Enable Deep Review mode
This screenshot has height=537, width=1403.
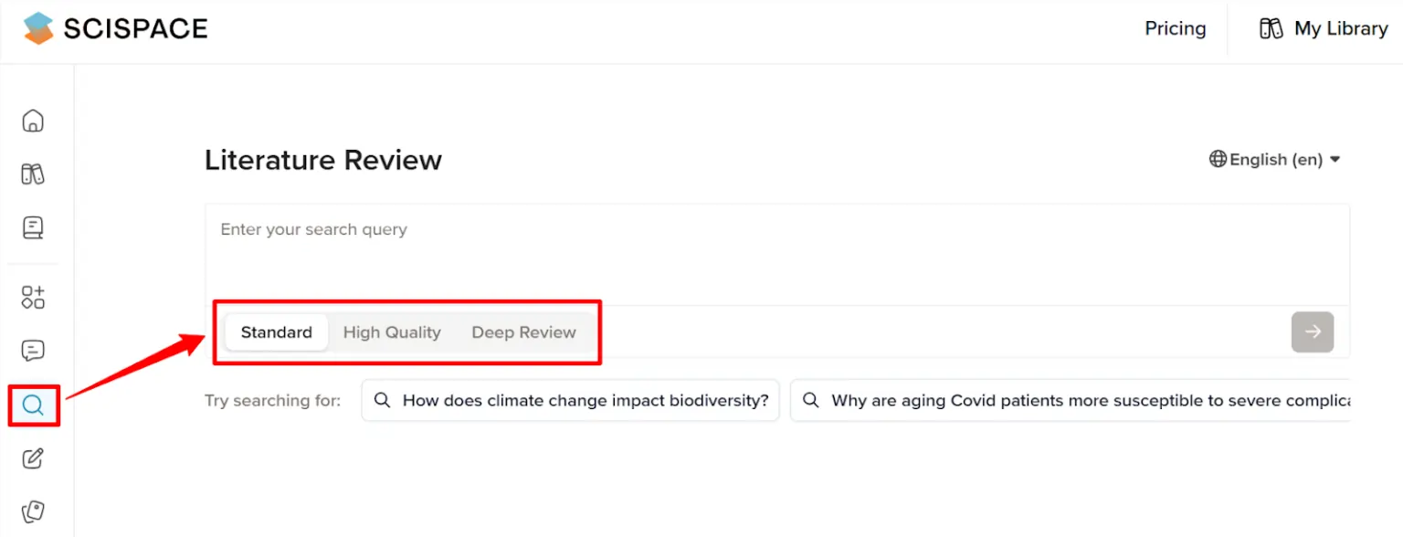pos(522,332)
